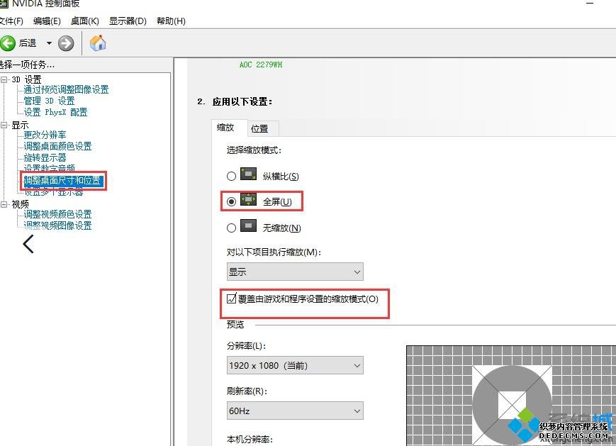Click the aspect ratio (纵横比) mode icon
The image size is (616, 446).
(248, 174)
